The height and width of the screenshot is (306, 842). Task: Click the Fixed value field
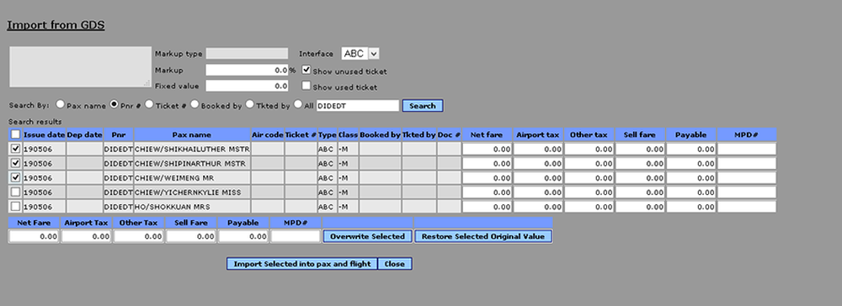[247, 86]
